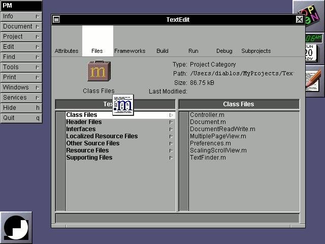
Task: Switch to the Build tab
Action: (162, 41)
